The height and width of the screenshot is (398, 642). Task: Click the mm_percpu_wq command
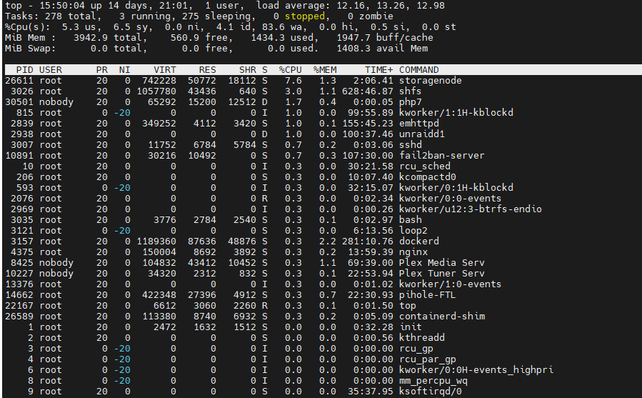[x=433, y=380]
